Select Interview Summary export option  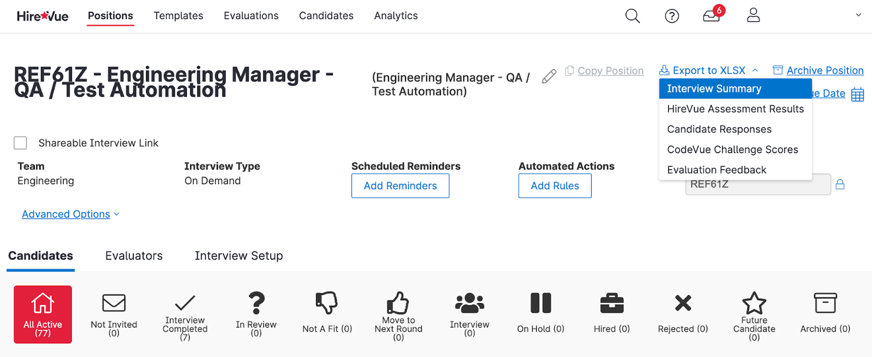pyautogui.click(x=714, y=89)
